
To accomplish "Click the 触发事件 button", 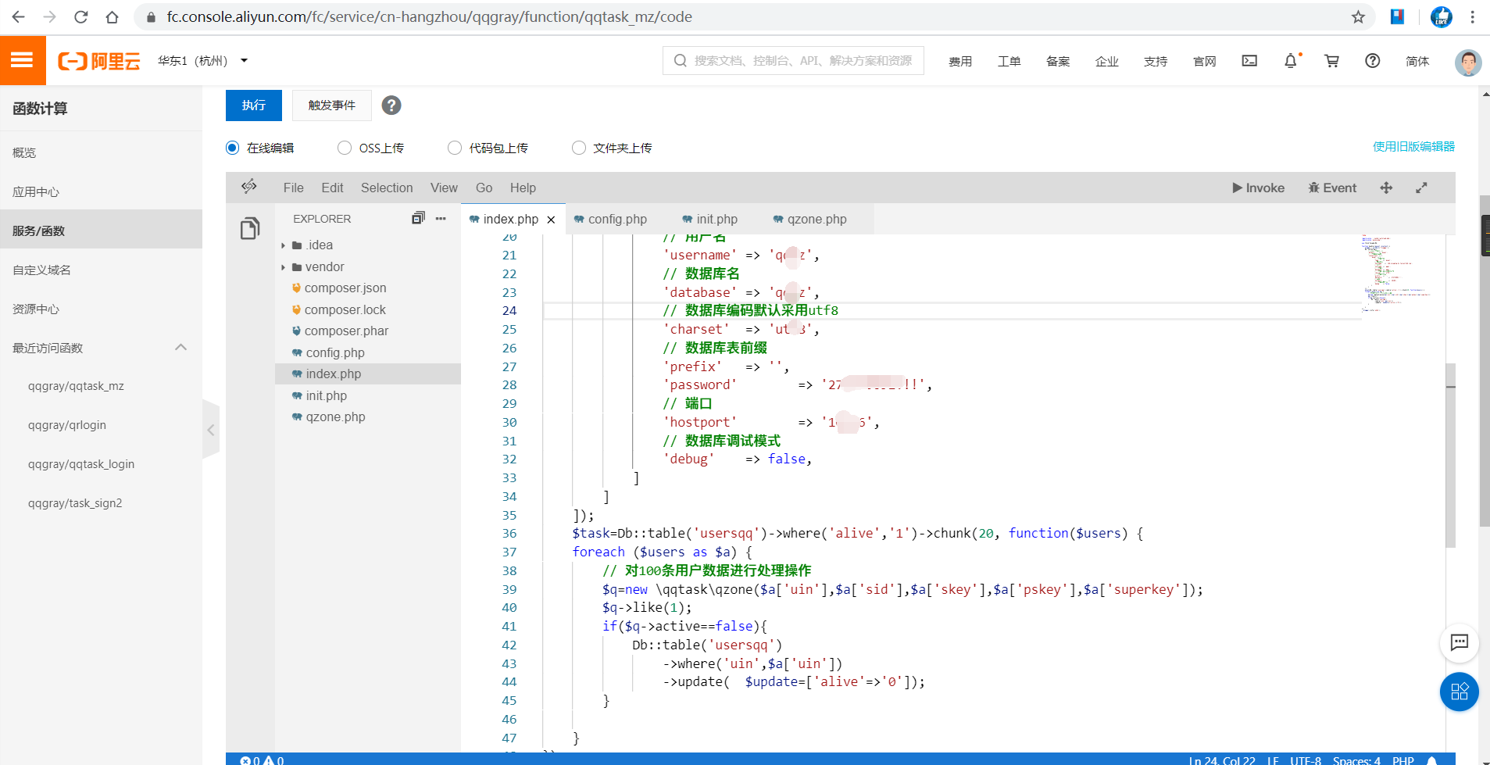I will tap(331, 105).
